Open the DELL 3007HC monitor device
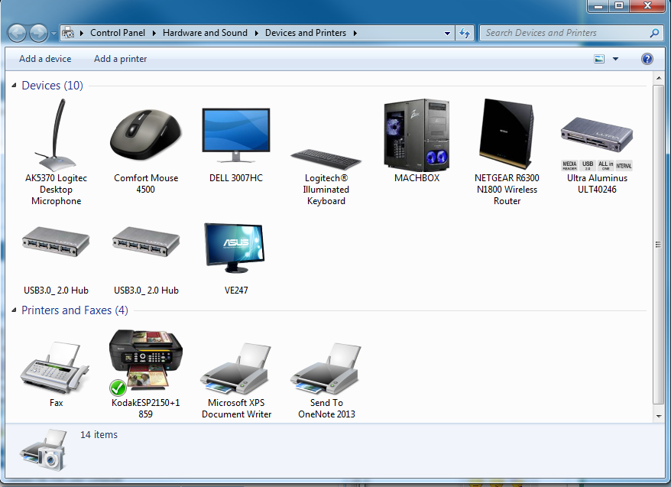671x487 pixels. (x=235, y=134)
